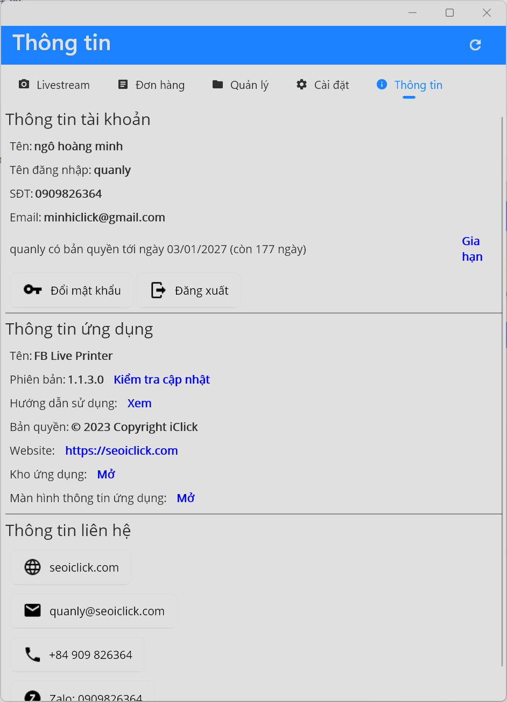Screen dimensions: 507x702
Task: Click Mở next to Kho ứng dụng
Action: pyautogui.click(x=106, y=474)
